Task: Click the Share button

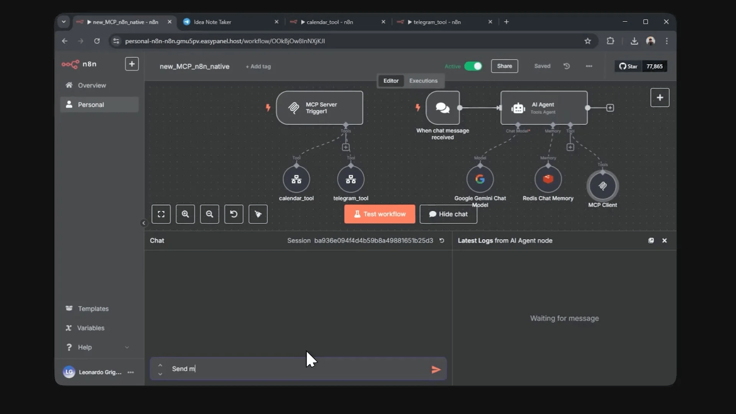Action: 504,66
